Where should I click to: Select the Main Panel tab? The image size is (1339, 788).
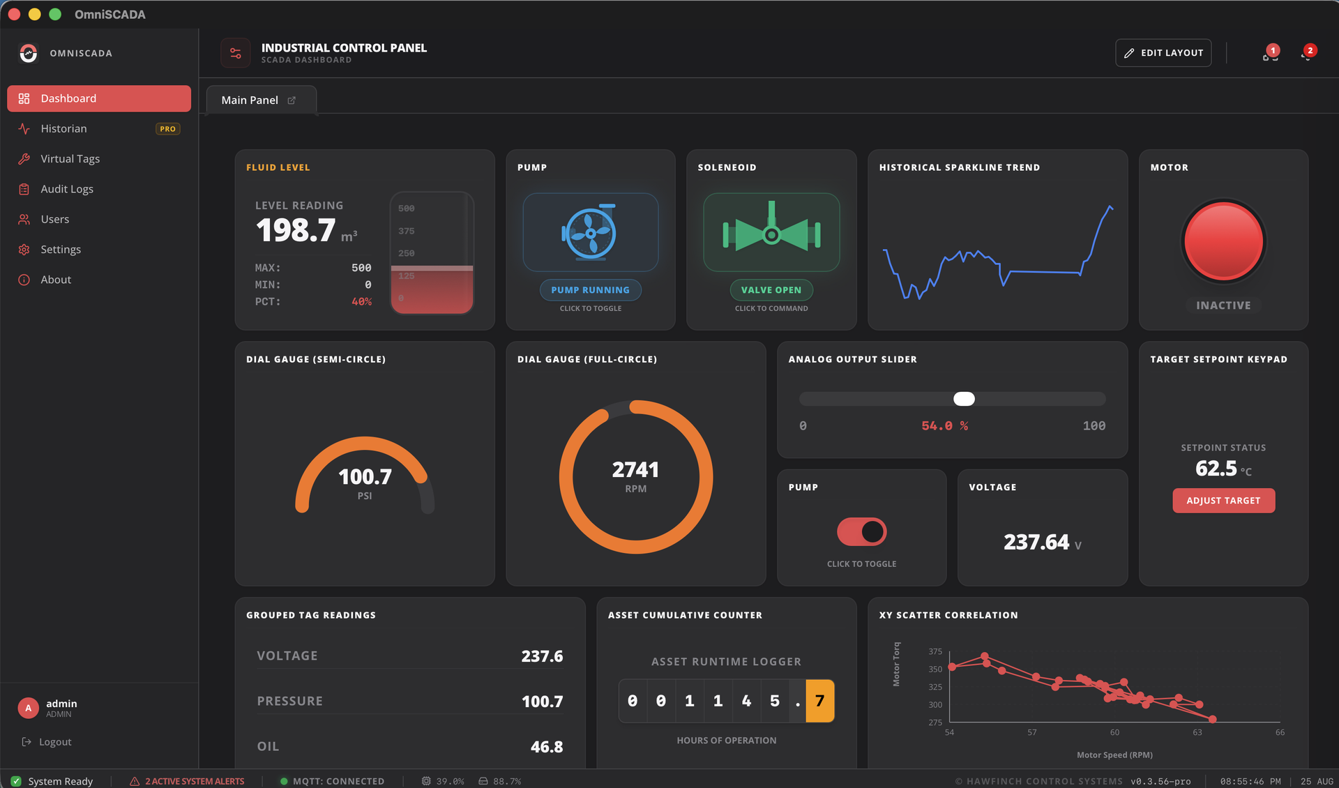(262, 100)
